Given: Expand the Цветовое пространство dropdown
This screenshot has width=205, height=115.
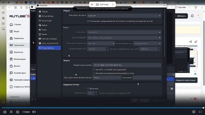Looking at the screenshot, I should tap(101, 43).
